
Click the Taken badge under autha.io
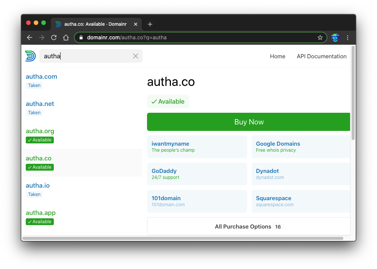click(x=34, y=194)
